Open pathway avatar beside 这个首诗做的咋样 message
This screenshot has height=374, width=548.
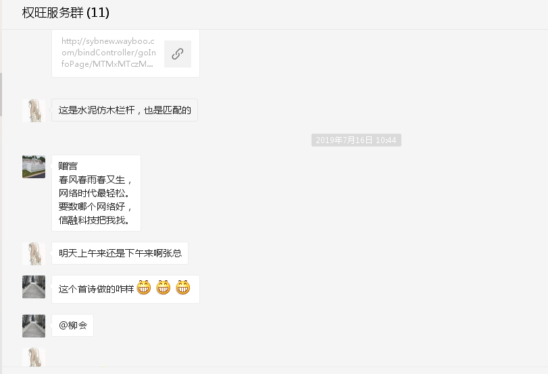click(x=34, y=287)
